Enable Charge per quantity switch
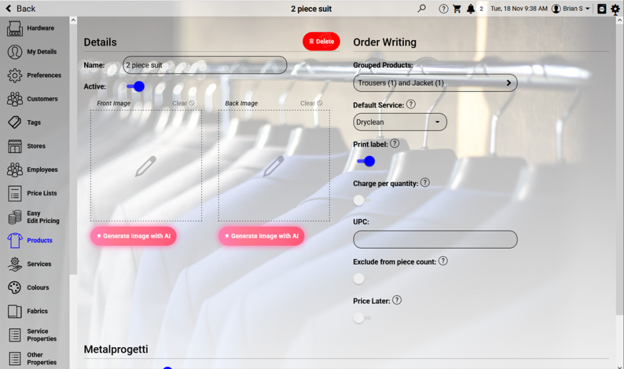Screen dimensions: 624x369 [362, 200]
